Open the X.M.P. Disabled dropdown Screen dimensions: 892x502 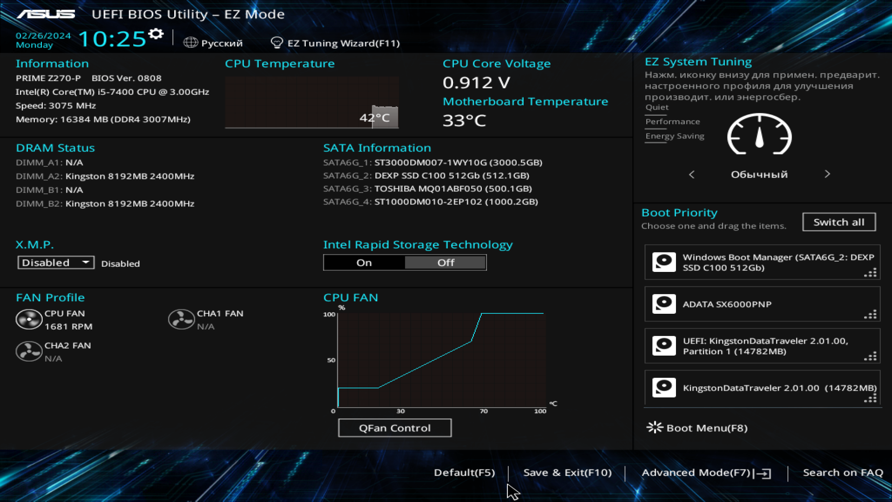(x=56, y=263)
